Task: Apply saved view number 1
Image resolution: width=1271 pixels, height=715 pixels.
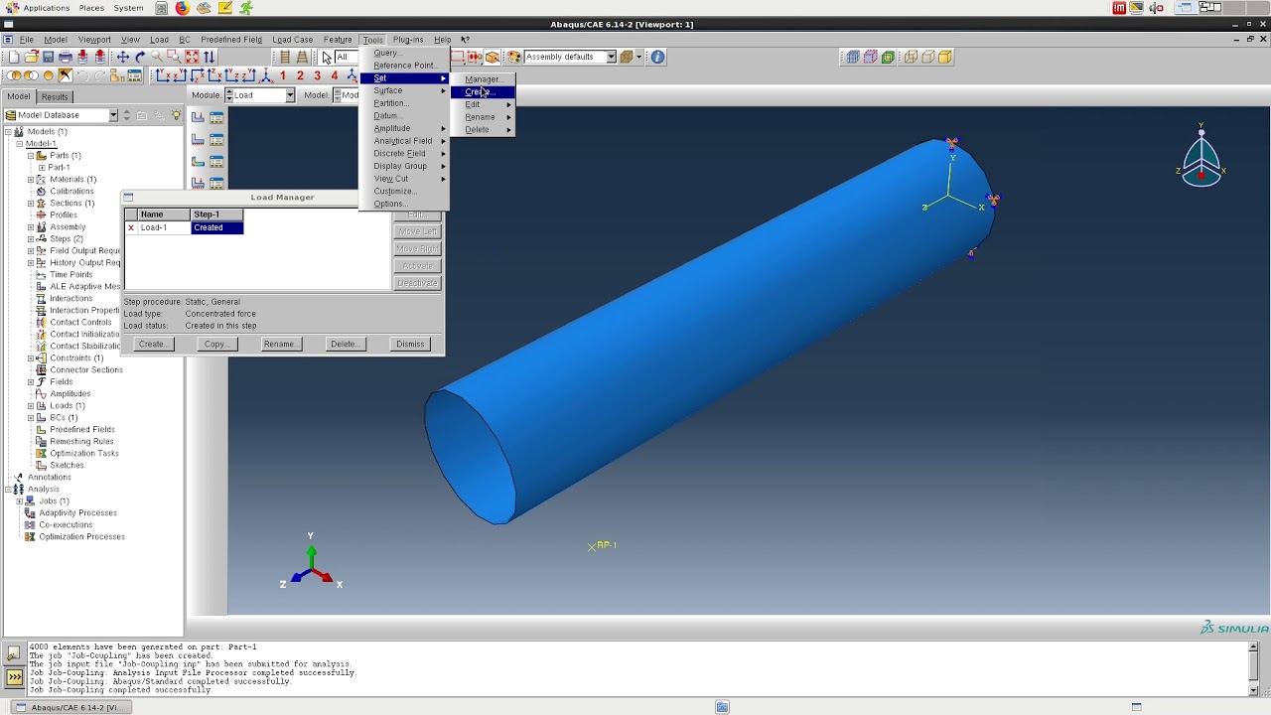Action: pos(283,75)
